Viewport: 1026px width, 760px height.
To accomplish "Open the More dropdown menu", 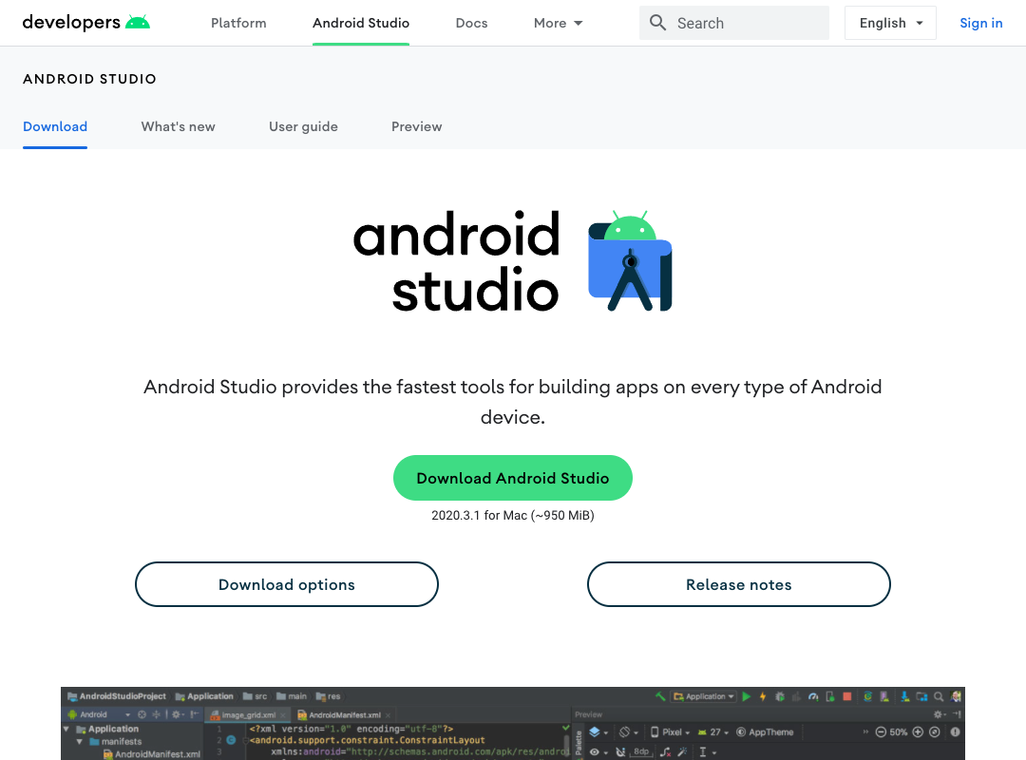I will (x=558, y=23).
